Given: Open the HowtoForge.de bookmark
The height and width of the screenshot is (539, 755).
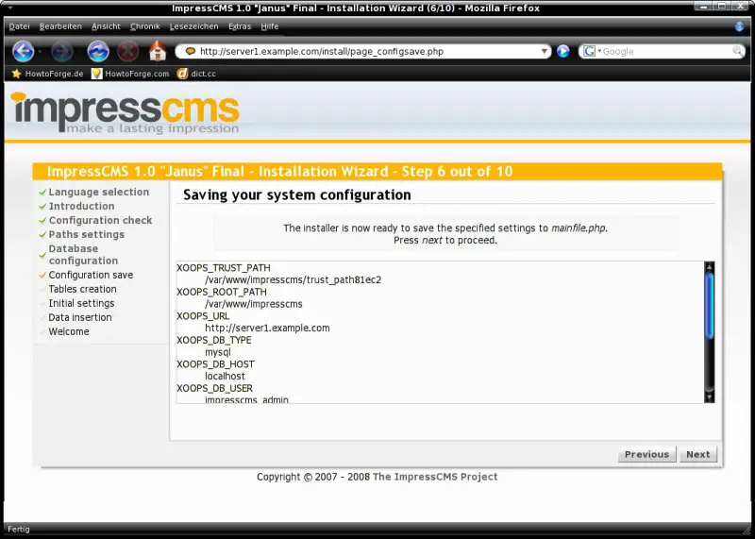Looking at the screenshot, I should [47, 74].
